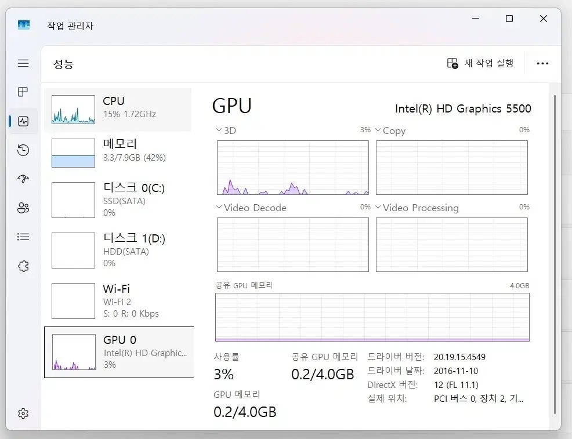
Task: Click the Video Processing graph
Action: [x=452, y=245]
